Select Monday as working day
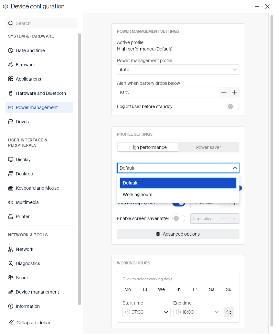Screen dimensions: 275x334 tap(128, 289)
